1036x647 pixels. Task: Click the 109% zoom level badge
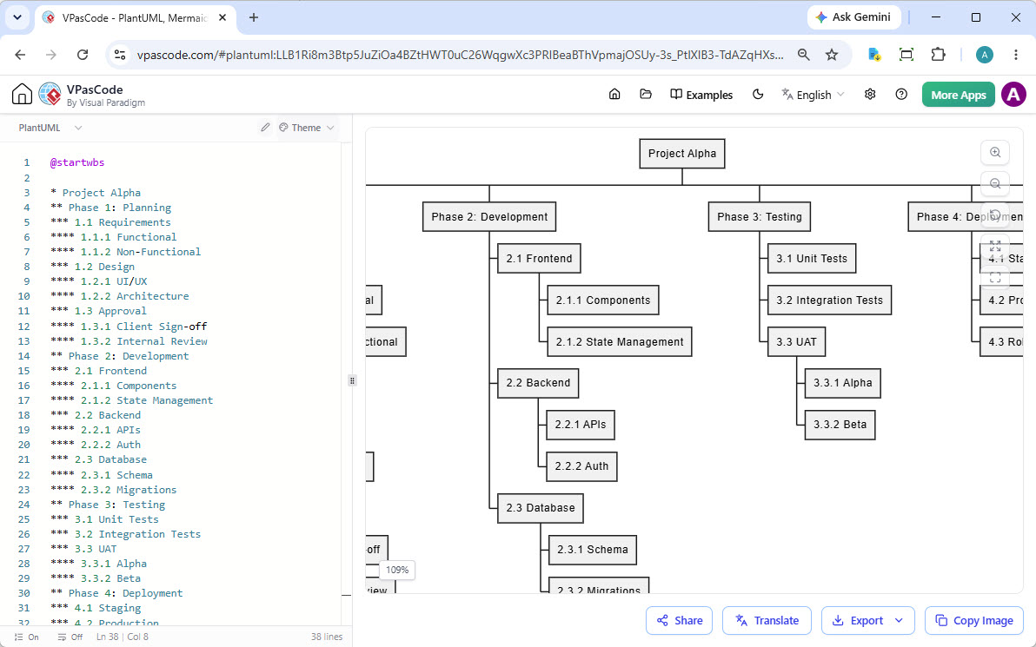pos(397,570)
